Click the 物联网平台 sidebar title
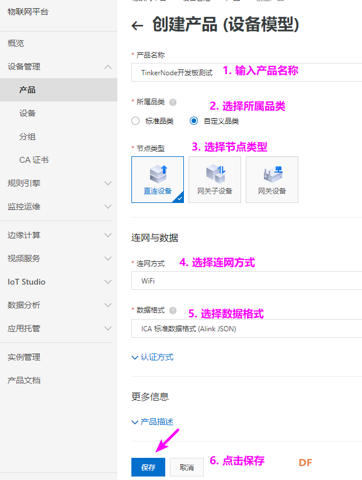Screen dimensions: 362x480 [x=28, y=12]
